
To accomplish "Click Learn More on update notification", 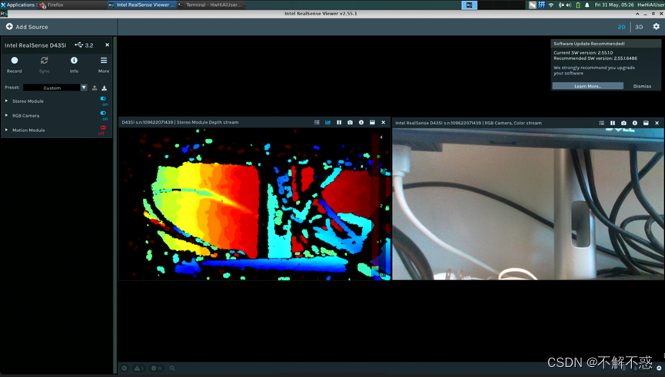I will (x=587, y=86).
